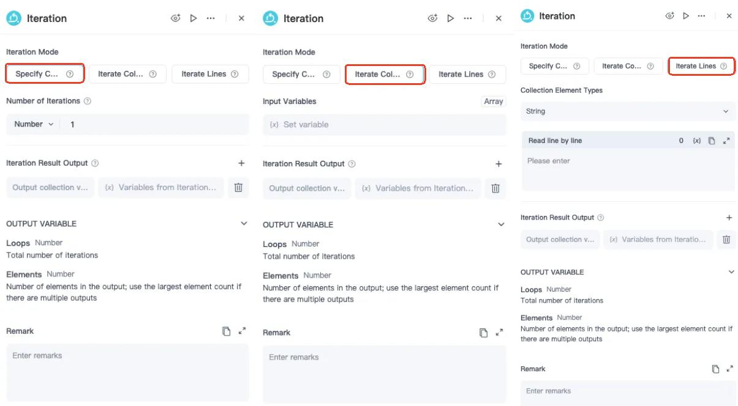Copy the Read line by line content

coord(712,141)
